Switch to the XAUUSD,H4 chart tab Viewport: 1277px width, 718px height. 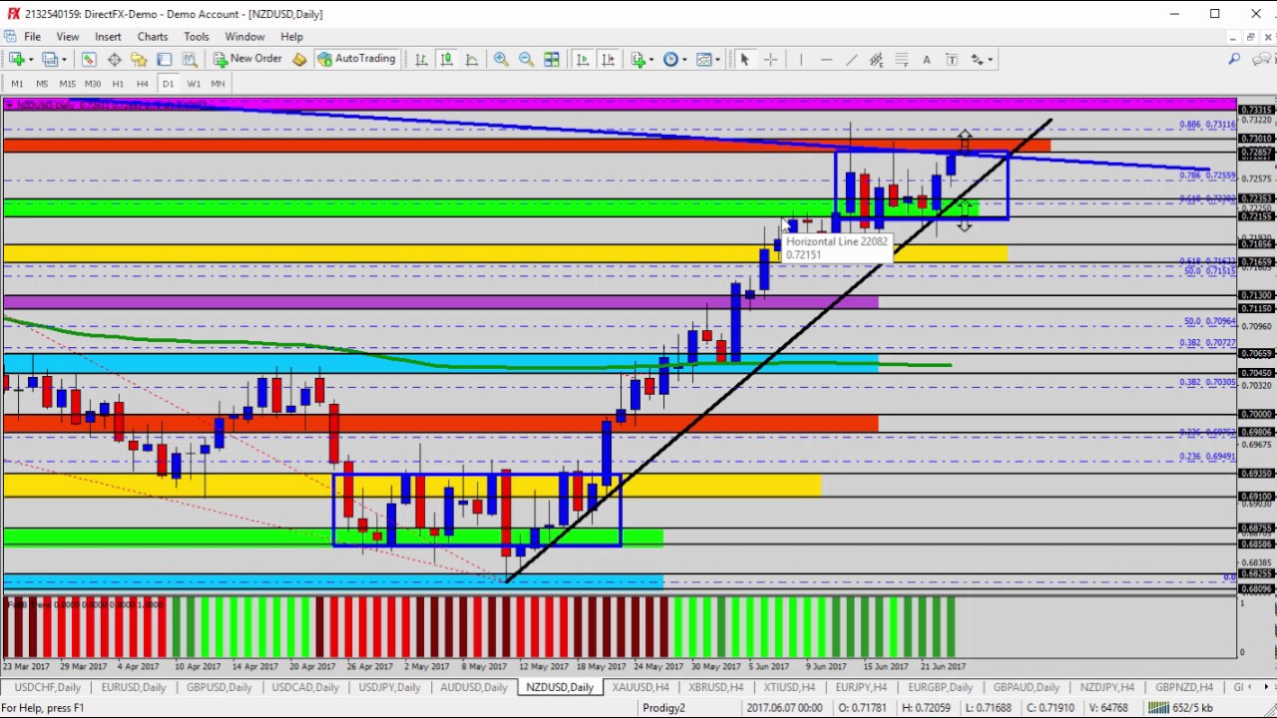click(640, 687)
